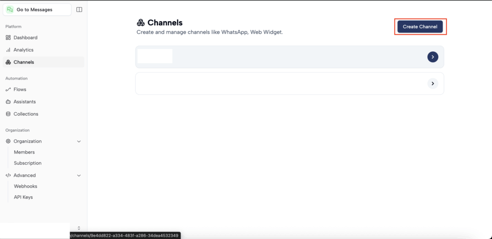
Task: Open the account switcher at sidebar bottom
Action: 79,228
